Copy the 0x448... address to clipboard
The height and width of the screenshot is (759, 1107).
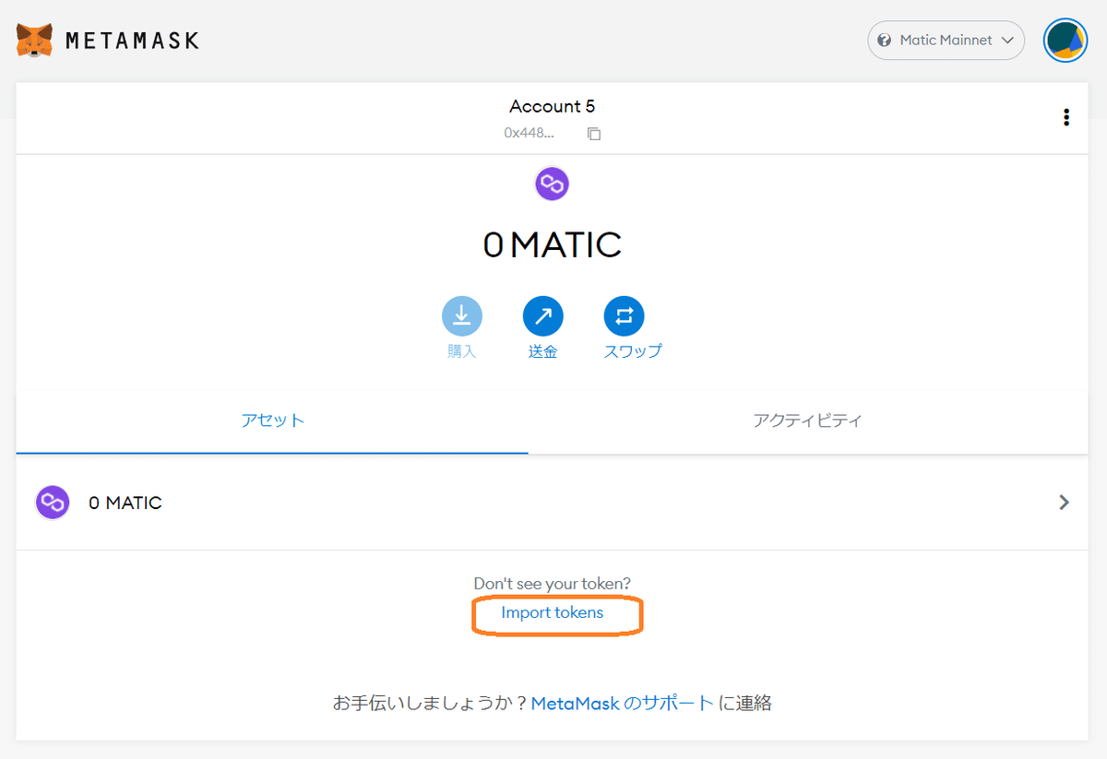click(594, 133)
